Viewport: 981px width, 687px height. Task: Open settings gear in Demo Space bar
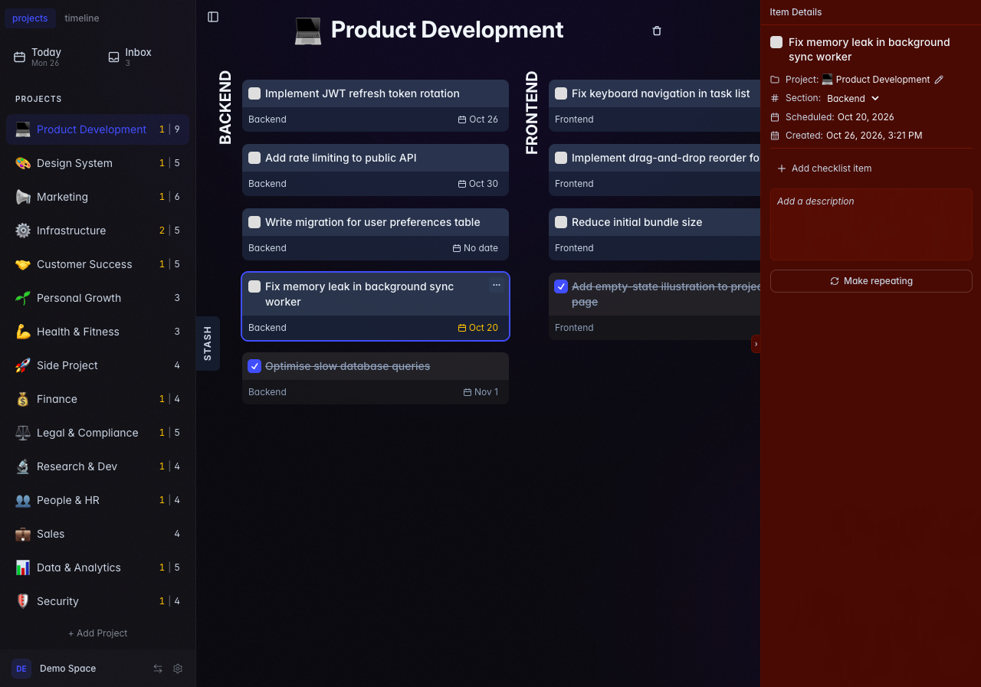[x=178, y=669]
